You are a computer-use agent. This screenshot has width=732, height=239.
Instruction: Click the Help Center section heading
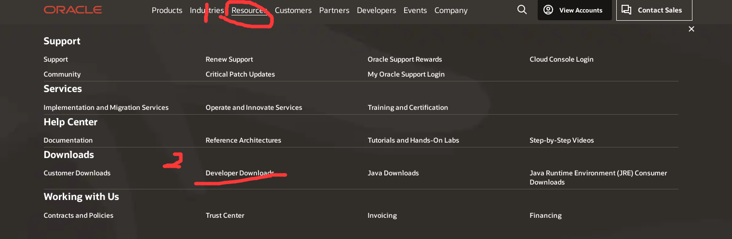tap(70, 122)
